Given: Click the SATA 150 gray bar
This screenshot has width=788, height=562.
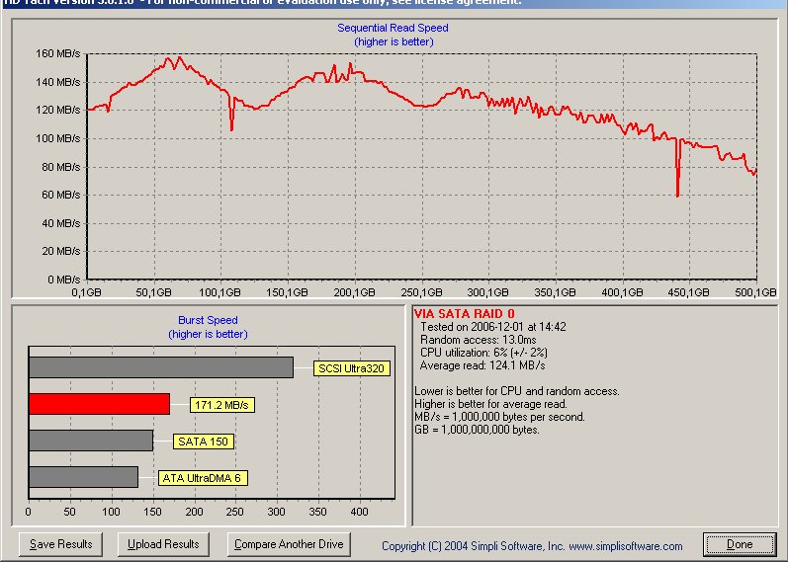Looking at the screenshot, I should pos(91,441).
